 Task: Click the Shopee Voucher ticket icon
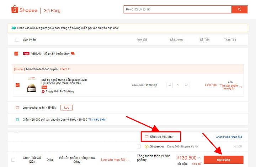tap(146, 137)
